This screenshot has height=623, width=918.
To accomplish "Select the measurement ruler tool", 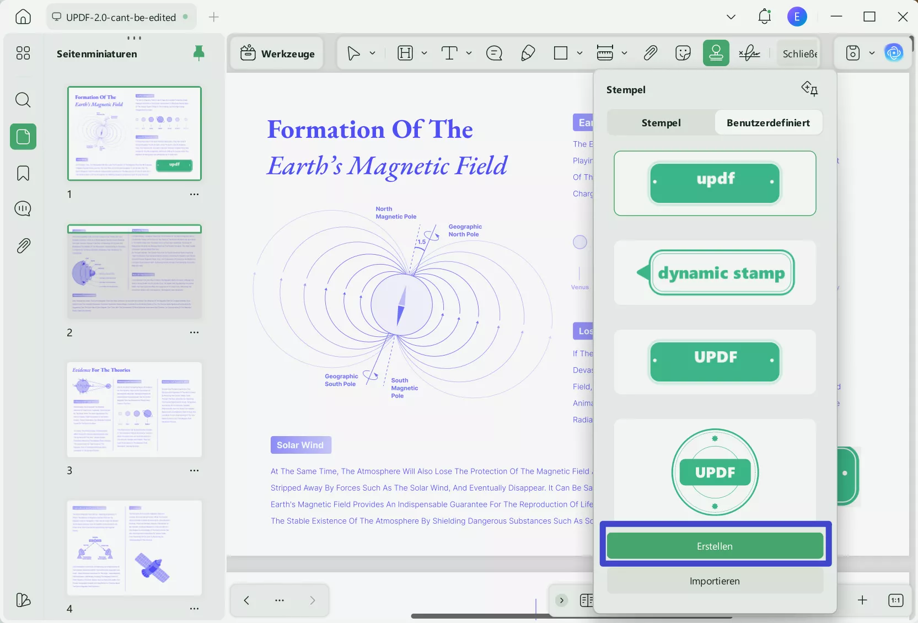I will [605, 53].
